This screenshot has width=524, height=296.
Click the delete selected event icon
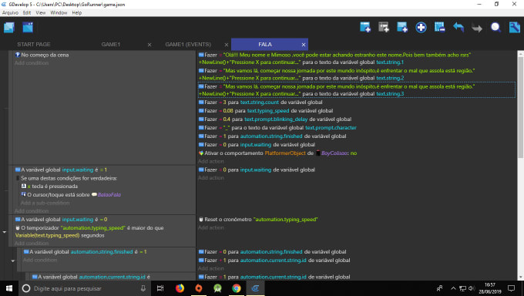pyautogui.click(x=439, y=27)
